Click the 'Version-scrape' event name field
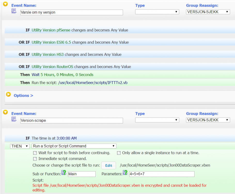Screen dimensions: 235x194 72,121
